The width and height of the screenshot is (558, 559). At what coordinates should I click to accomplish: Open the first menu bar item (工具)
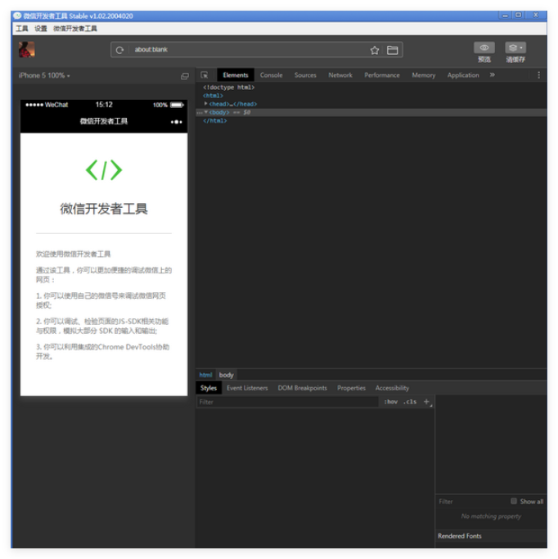click(22, 29)
